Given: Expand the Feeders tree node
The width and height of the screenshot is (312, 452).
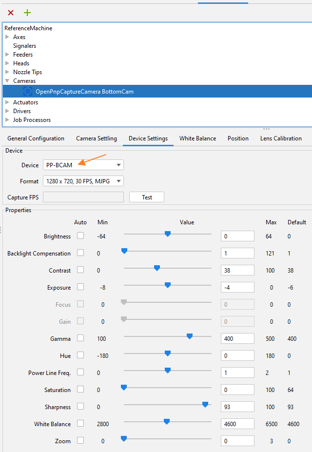Looking at the screenshot, I should 7,55.
